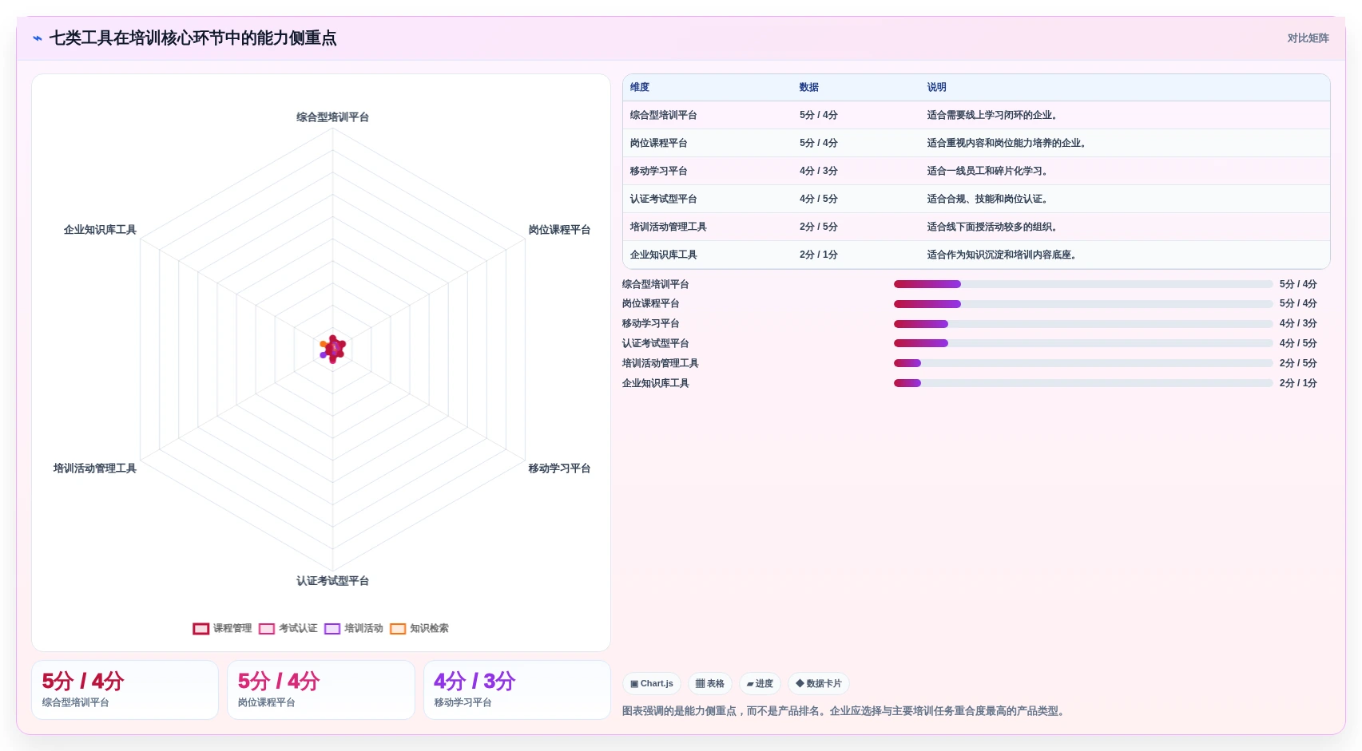Click the 表格 tag chip
Viewport: 1362px width, 751px height.
(x=710, y=684)
